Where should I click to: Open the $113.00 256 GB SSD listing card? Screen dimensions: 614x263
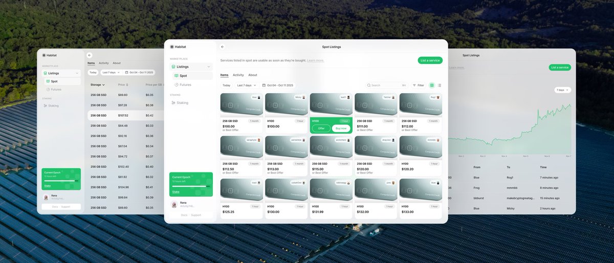[x=287, y=156]
